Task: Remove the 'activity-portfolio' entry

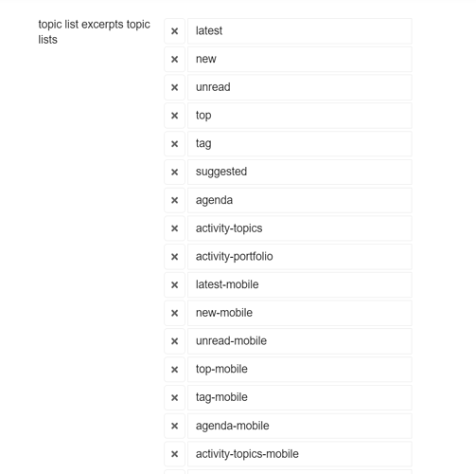Action: (x=174, y=257)
